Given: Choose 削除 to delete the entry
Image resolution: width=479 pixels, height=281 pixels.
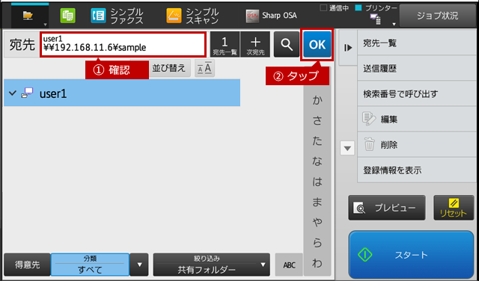Looking at the screenshot, I should (417, 145).
